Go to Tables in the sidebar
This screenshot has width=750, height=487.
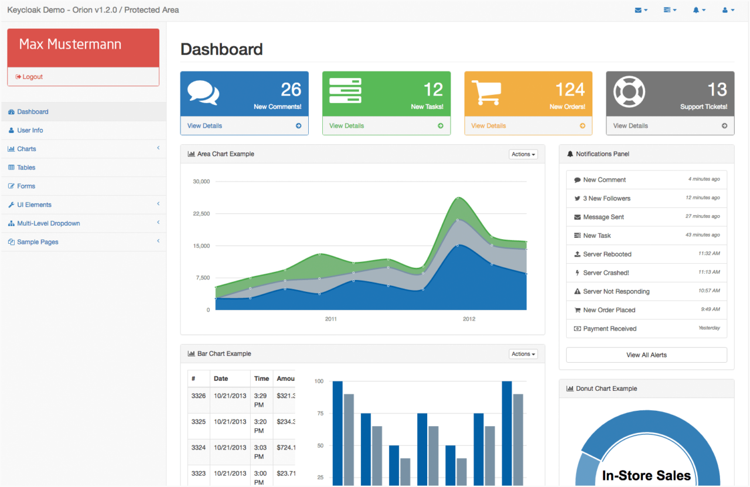pyautogui.click(x=26, y=168)
